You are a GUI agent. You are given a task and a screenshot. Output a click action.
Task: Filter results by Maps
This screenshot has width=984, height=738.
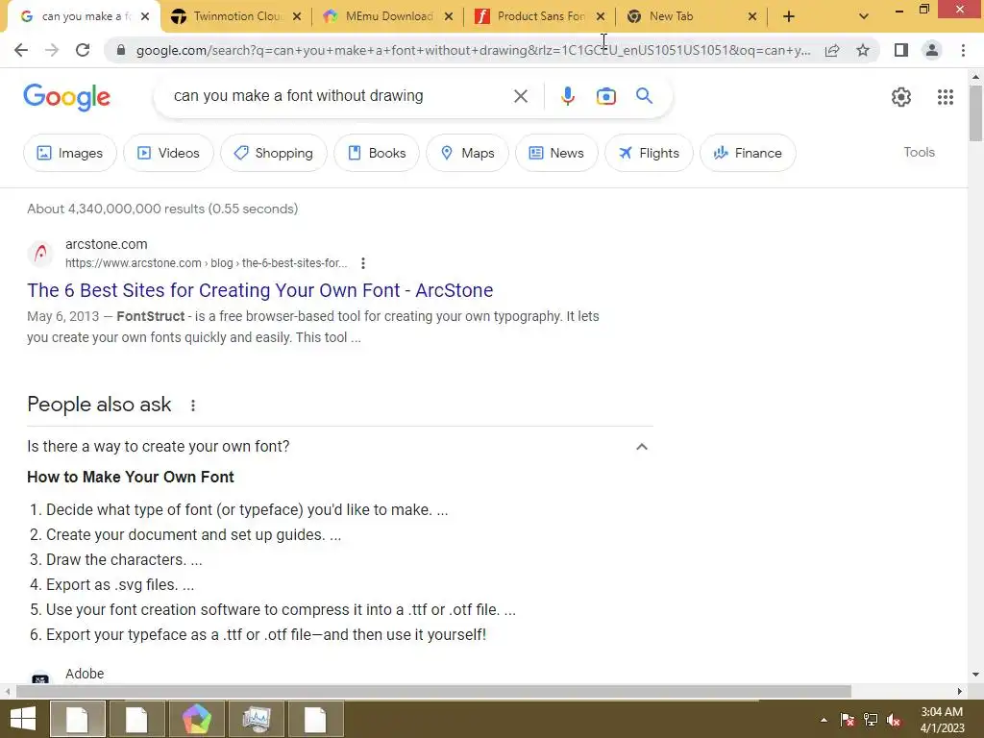coord(468,153)
